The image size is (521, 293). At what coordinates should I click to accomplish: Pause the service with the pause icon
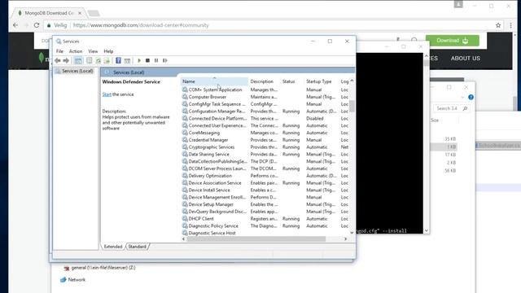coord(156,60)
